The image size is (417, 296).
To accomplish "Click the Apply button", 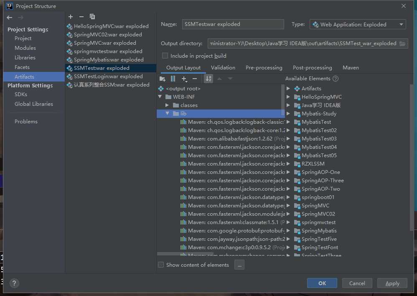I will pyautogui.click(x=392, y=283).
